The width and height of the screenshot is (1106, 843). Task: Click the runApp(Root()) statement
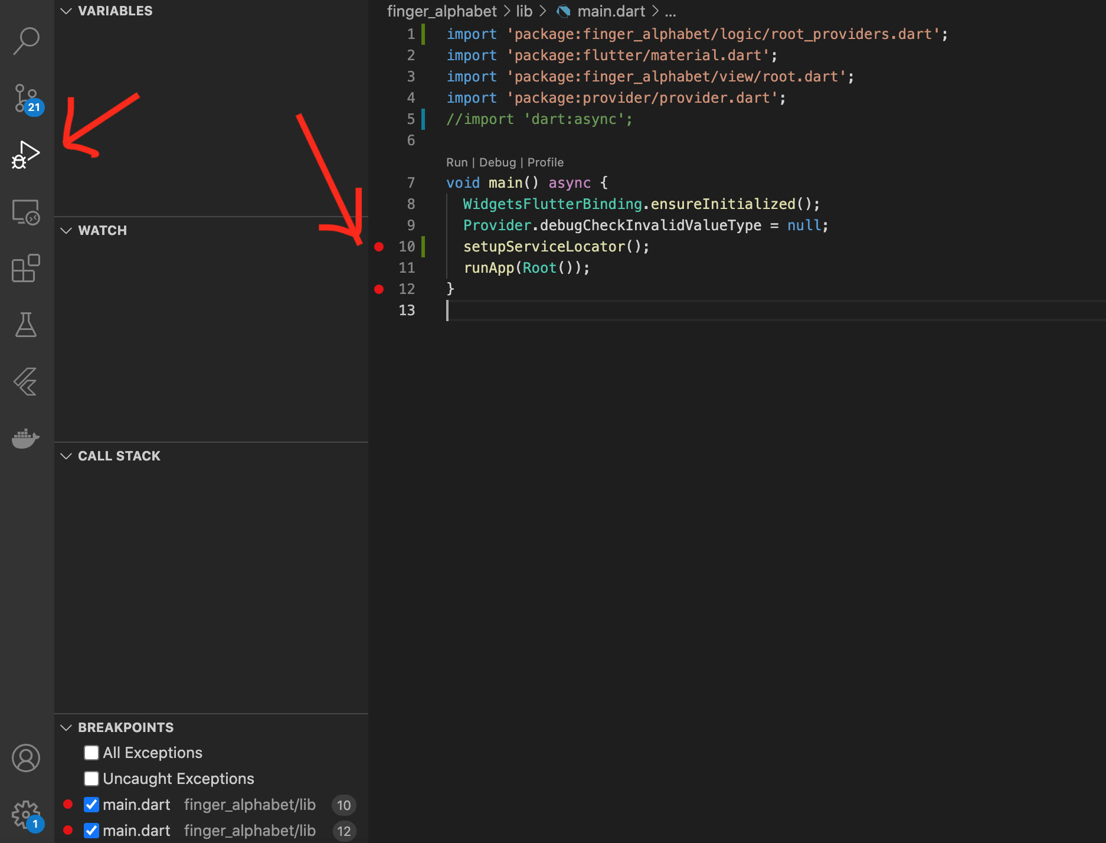[526, 268]
